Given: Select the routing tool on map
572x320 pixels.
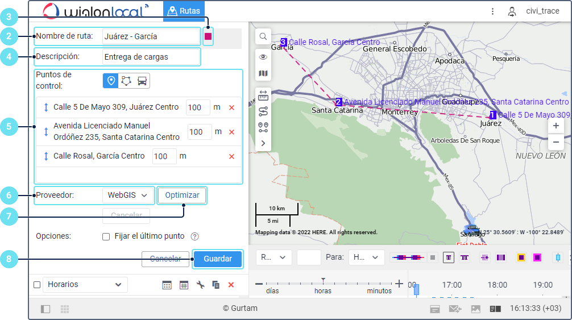Looking at the screenshot, I should coord(263,111).
